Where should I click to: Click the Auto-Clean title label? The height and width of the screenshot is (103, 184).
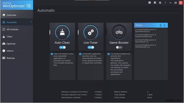tap(62, 43)
